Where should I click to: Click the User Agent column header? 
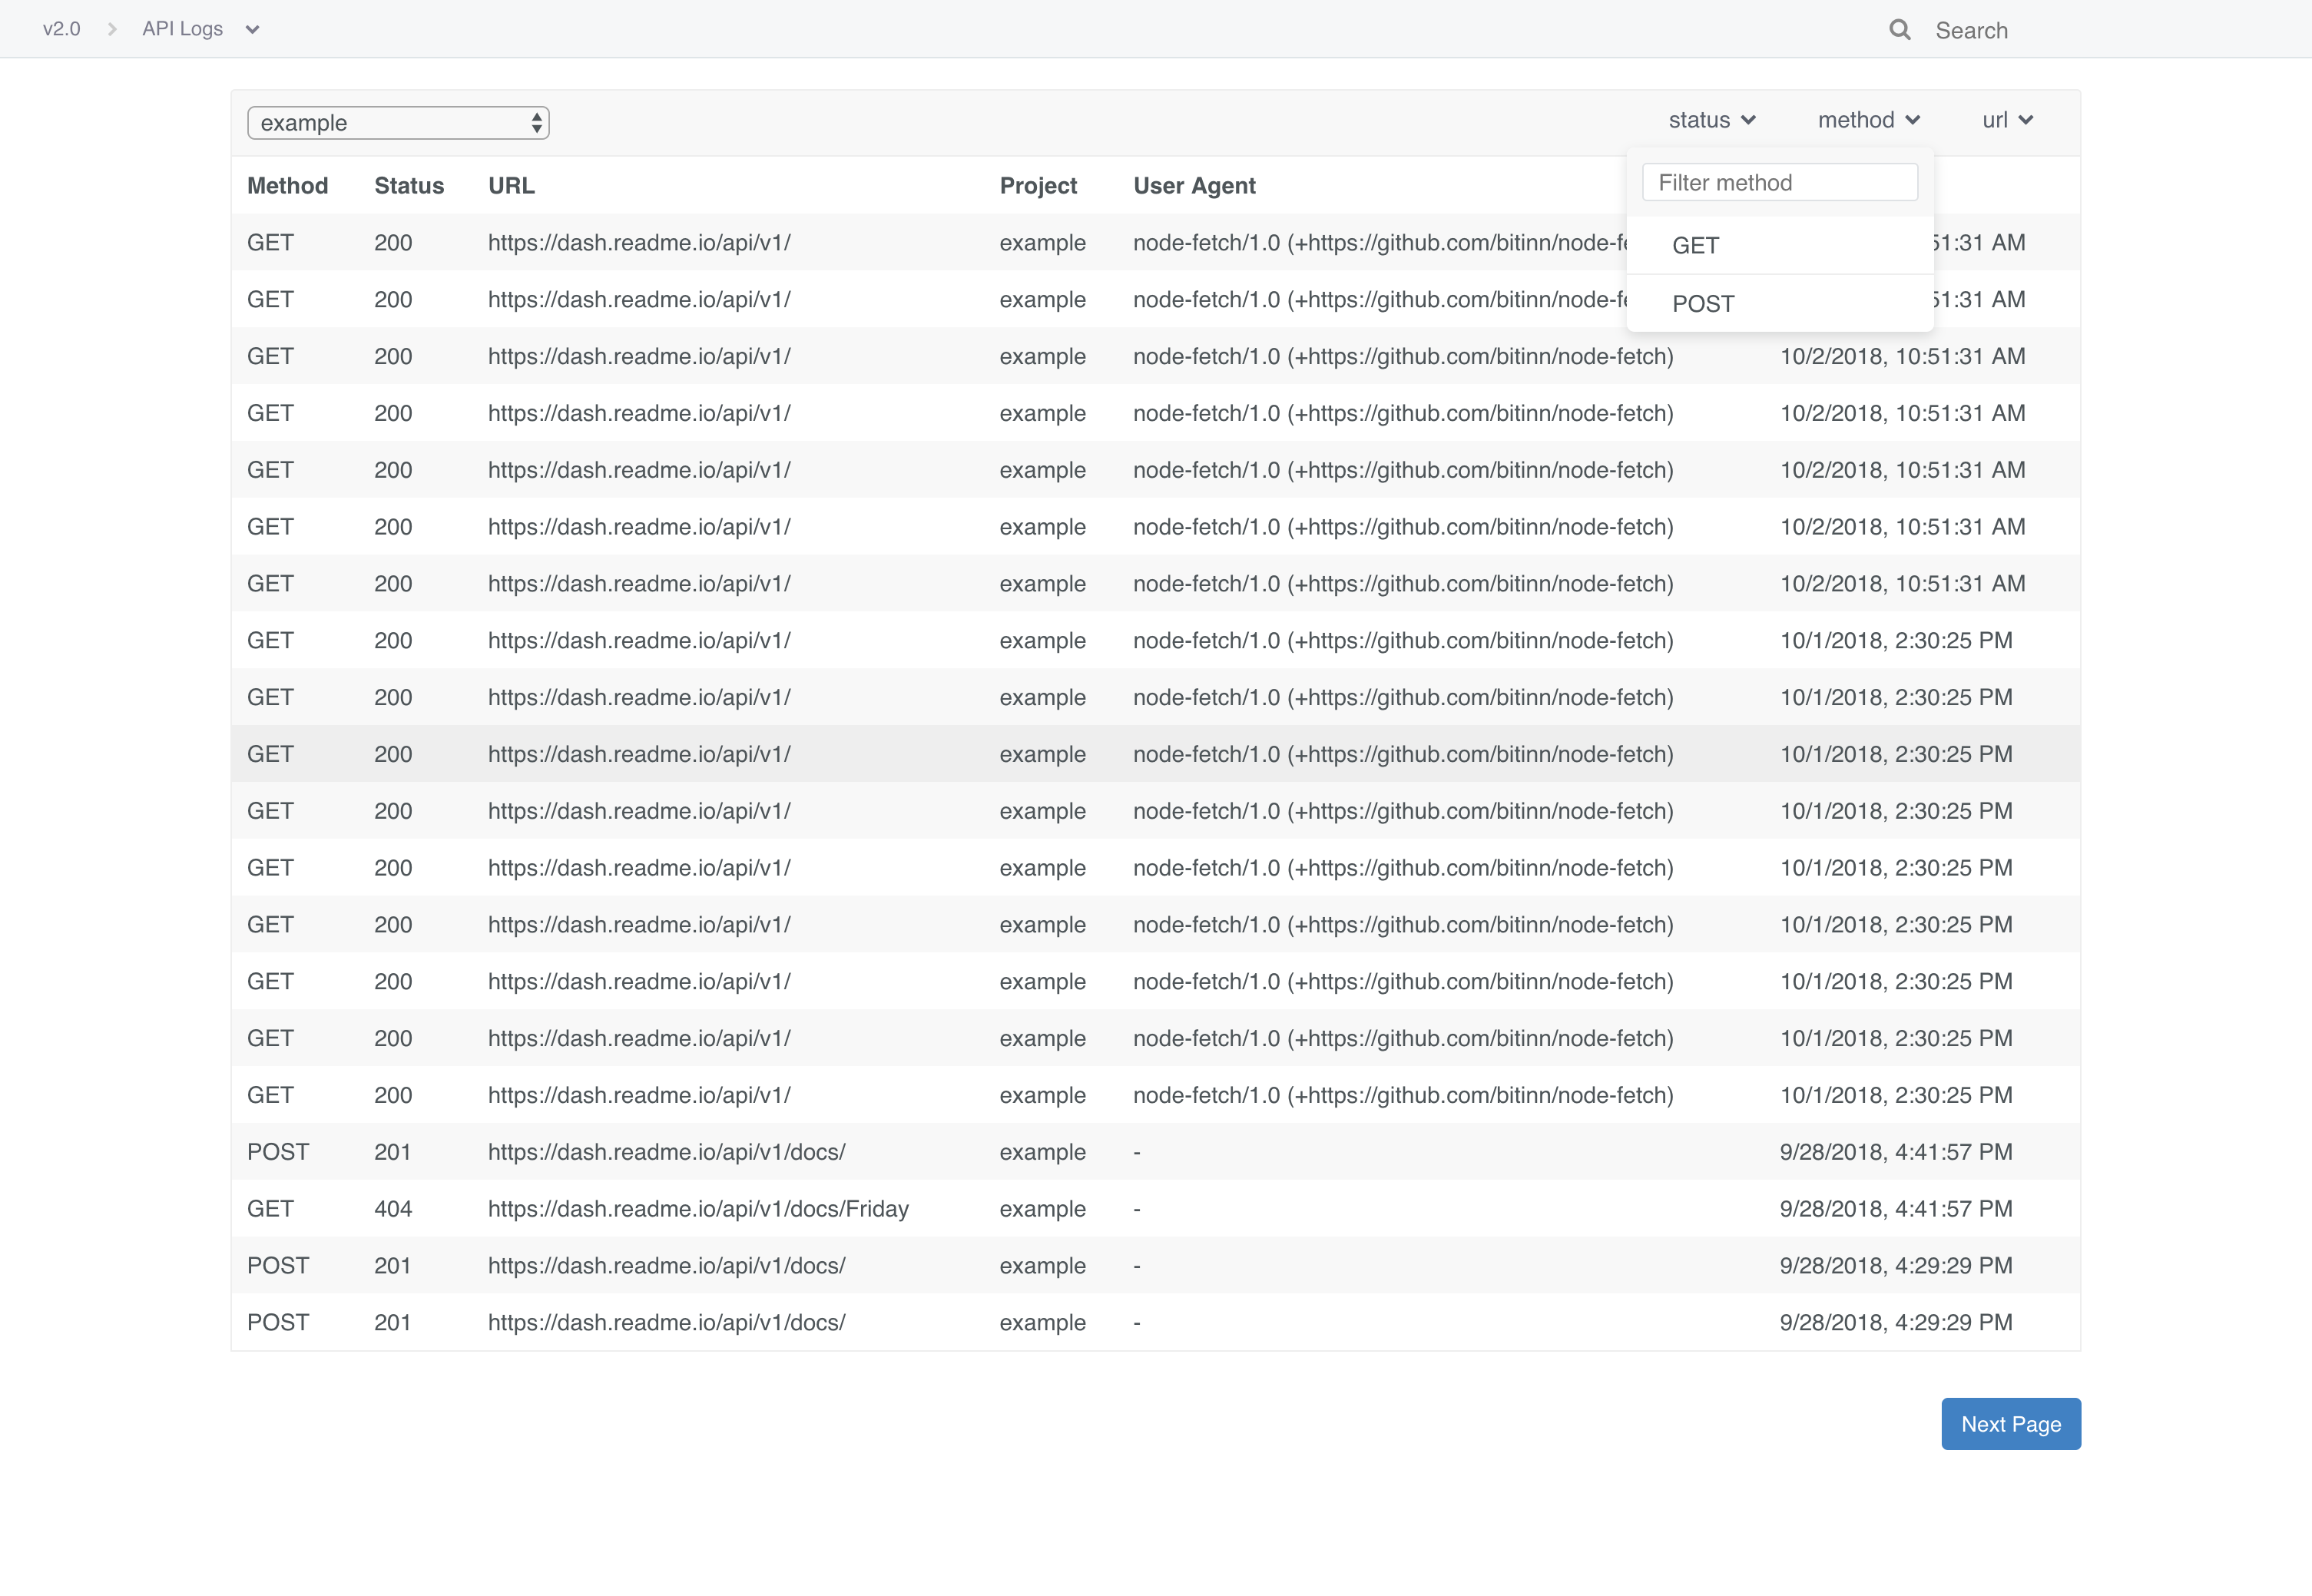coord(1194,186)
